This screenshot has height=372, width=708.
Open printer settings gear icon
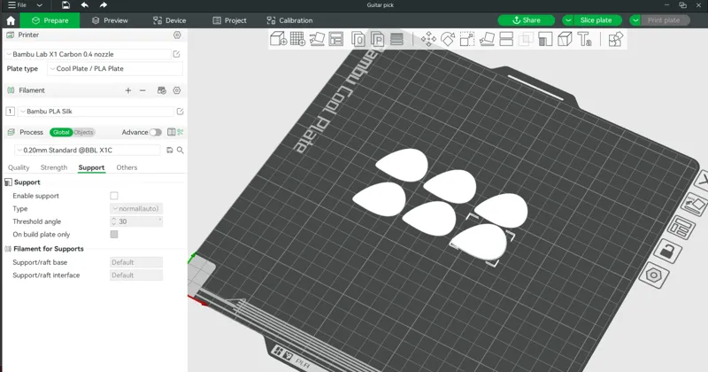[x=177, y=35]
